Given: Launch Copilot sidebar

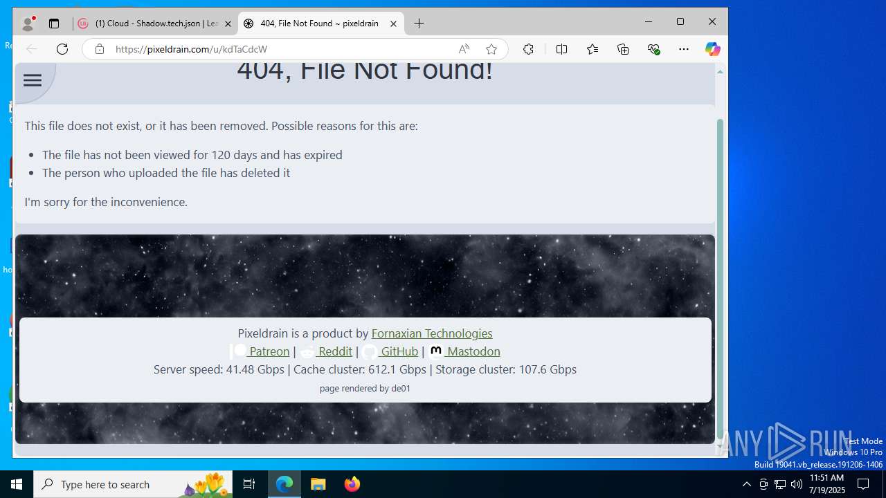Looking at the screenshot, I should [x=712, y=49].
